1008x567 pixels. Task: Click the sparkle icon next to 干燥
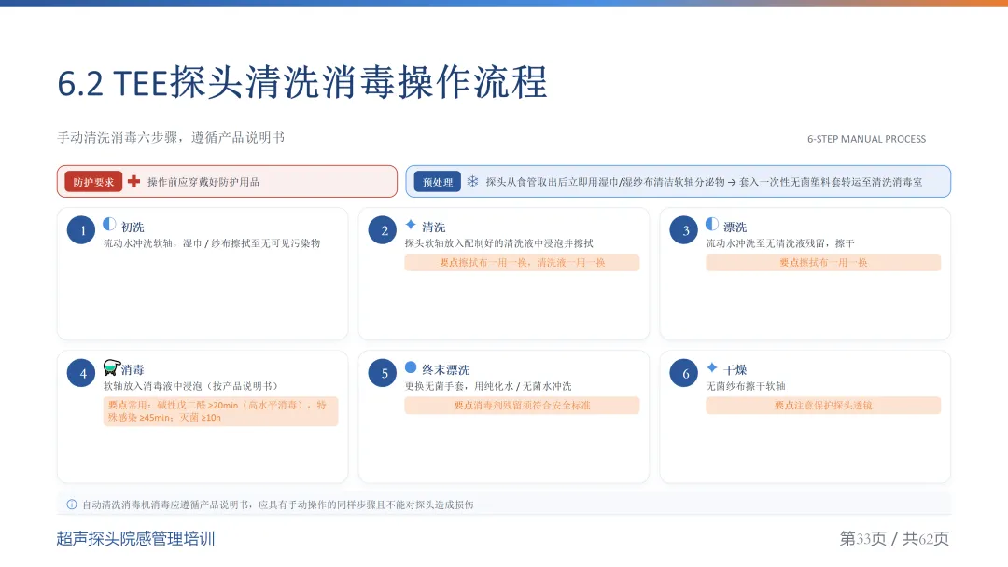(x=712, y=367)
